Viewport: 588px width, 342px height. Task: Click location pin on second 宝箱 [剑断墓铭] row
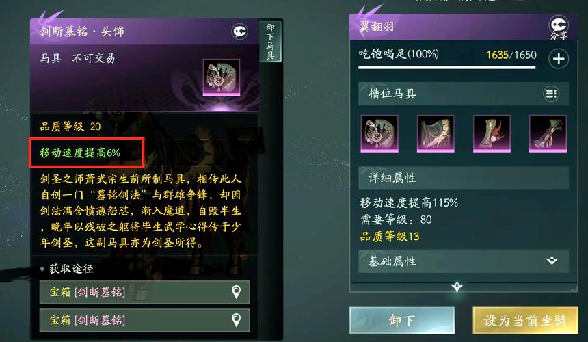(x=236, y=320)
